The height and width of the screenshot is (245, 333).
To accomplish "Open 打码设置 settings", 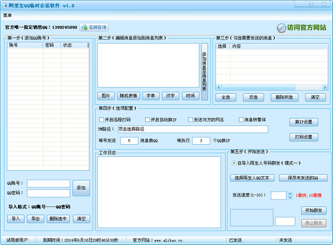I will 304,137.
